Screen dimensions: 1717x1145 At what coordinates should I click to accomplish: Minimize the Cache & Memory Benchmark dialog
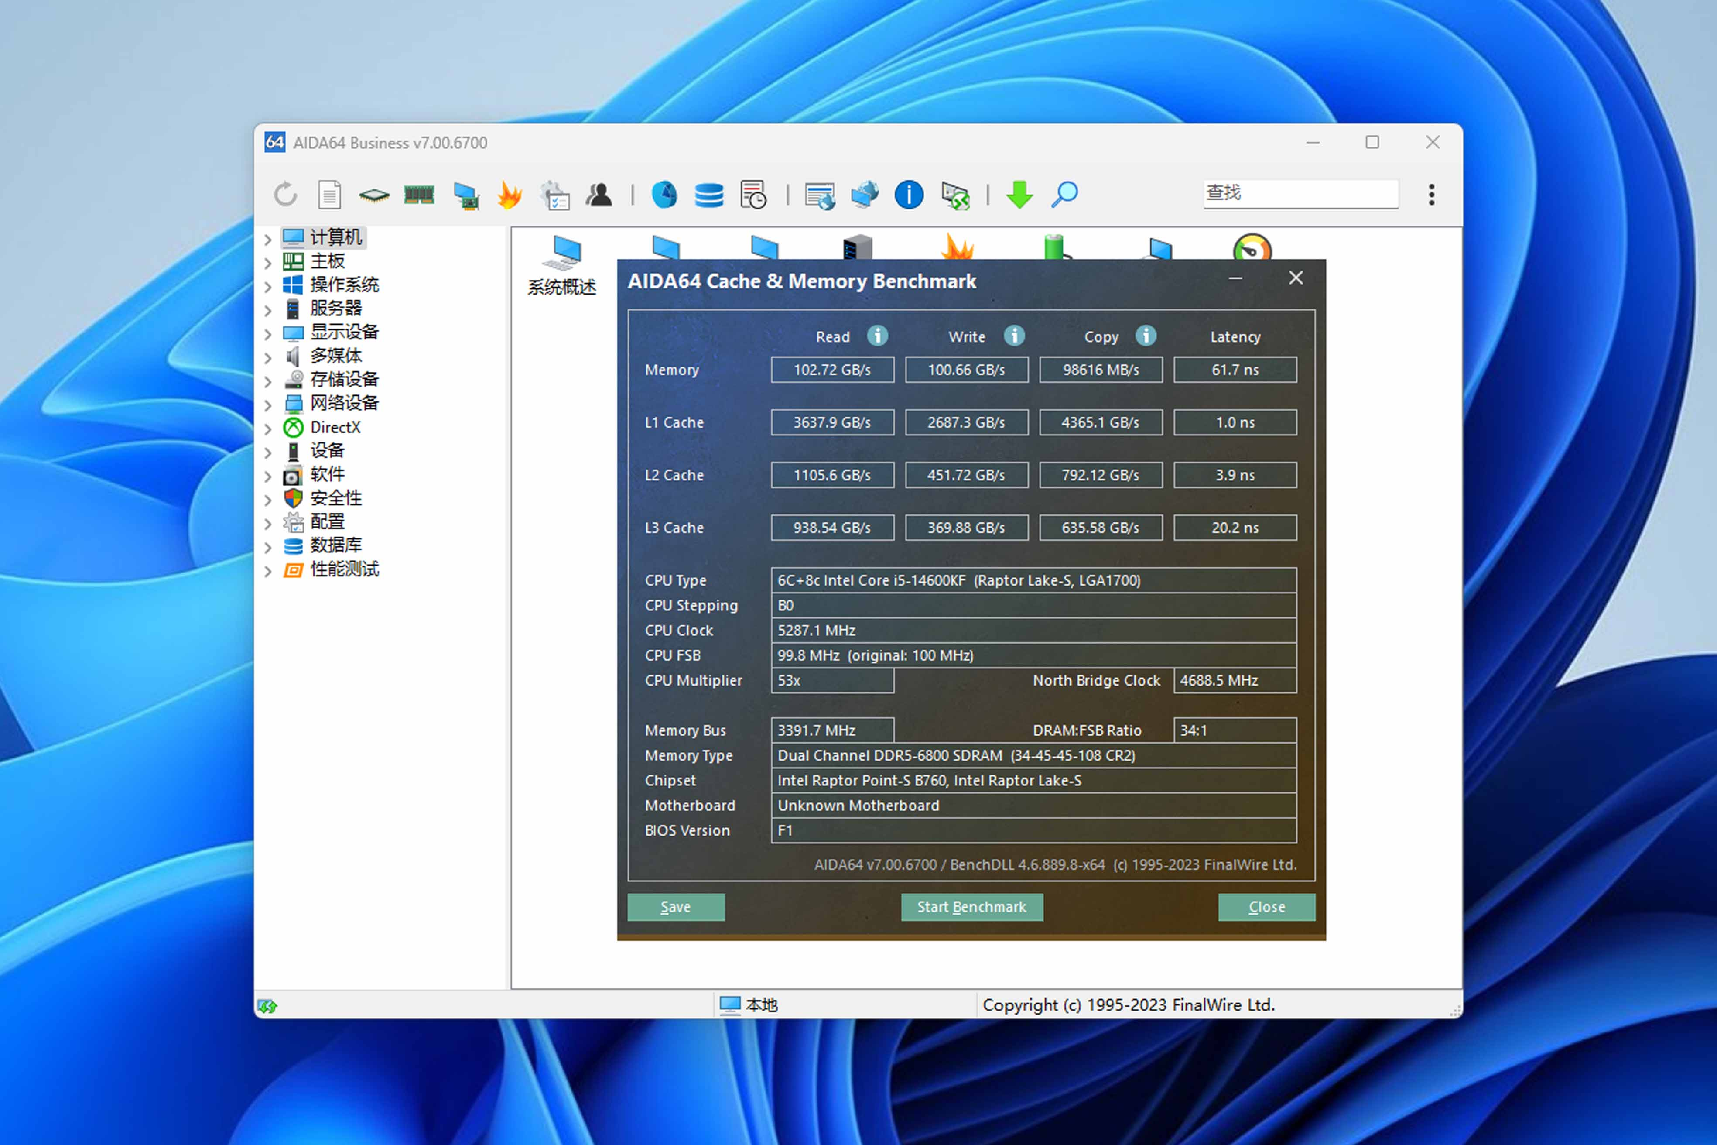point(1235,278)
